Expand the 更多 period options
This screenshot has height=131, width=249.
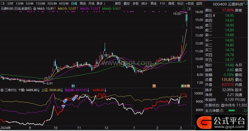tap(101, 4)
